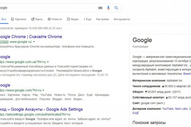Open Google Chrome Скачайте Chrome result
The width and height of the screenshot is (191, 127).
tap(31, 37)
